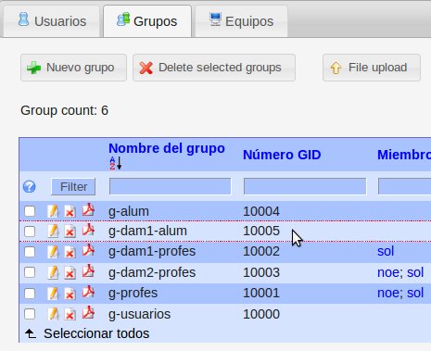Select GID value 10000
The image size is (431, 351).
click(261, 314)
